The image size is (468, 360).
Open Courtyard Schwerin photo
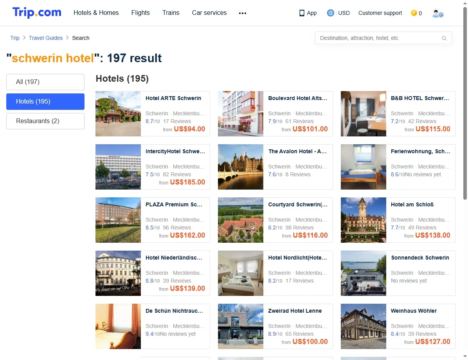click(241, 220)
